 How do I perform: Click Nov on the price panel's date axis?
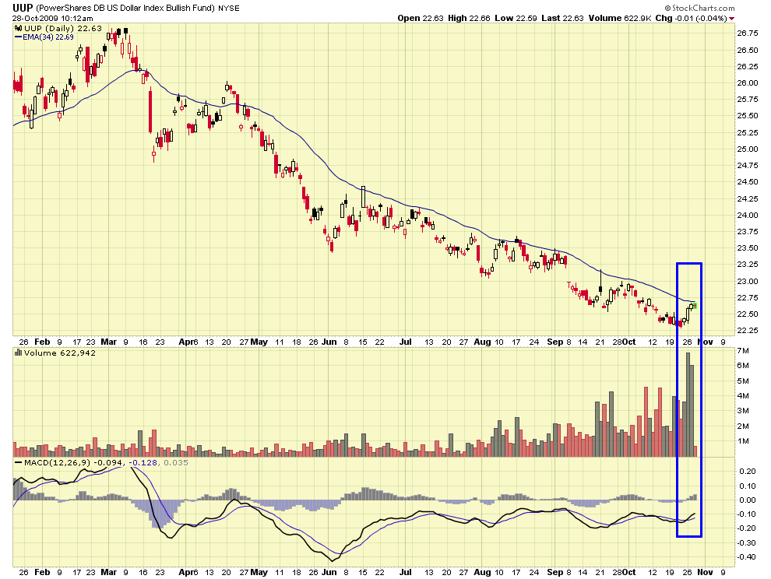pyautogui.click(x=705, y=342)
